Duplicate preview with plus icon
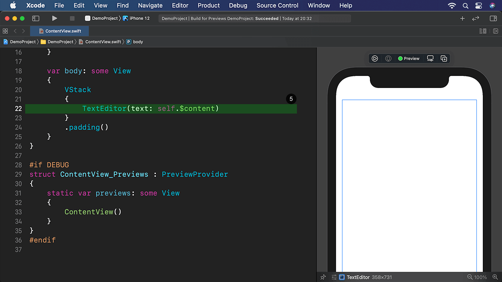 point(444,58)
